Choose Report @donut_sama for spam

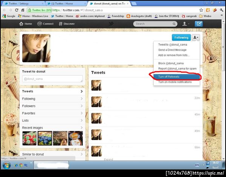177,69
